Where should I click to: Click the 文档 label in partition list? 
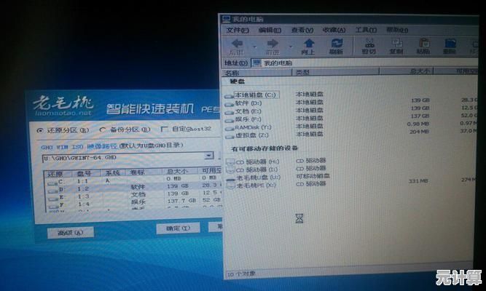click(138, 194)
